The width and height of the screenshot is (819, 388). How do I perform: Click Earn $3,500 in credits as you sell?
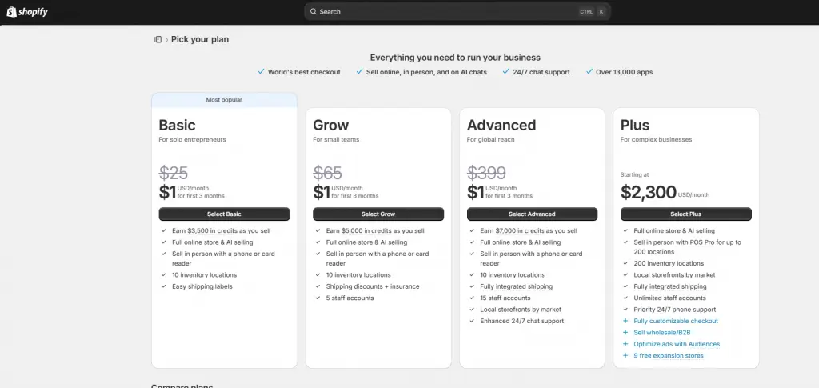tap(221, 231)
